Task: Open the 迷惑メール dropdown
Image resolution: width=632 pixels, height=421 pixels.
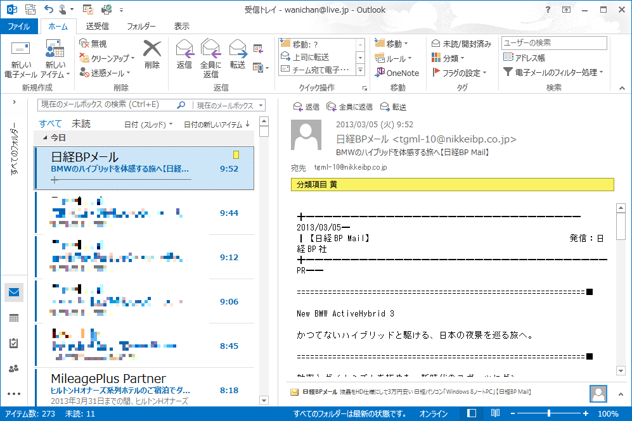Action: 105,73
